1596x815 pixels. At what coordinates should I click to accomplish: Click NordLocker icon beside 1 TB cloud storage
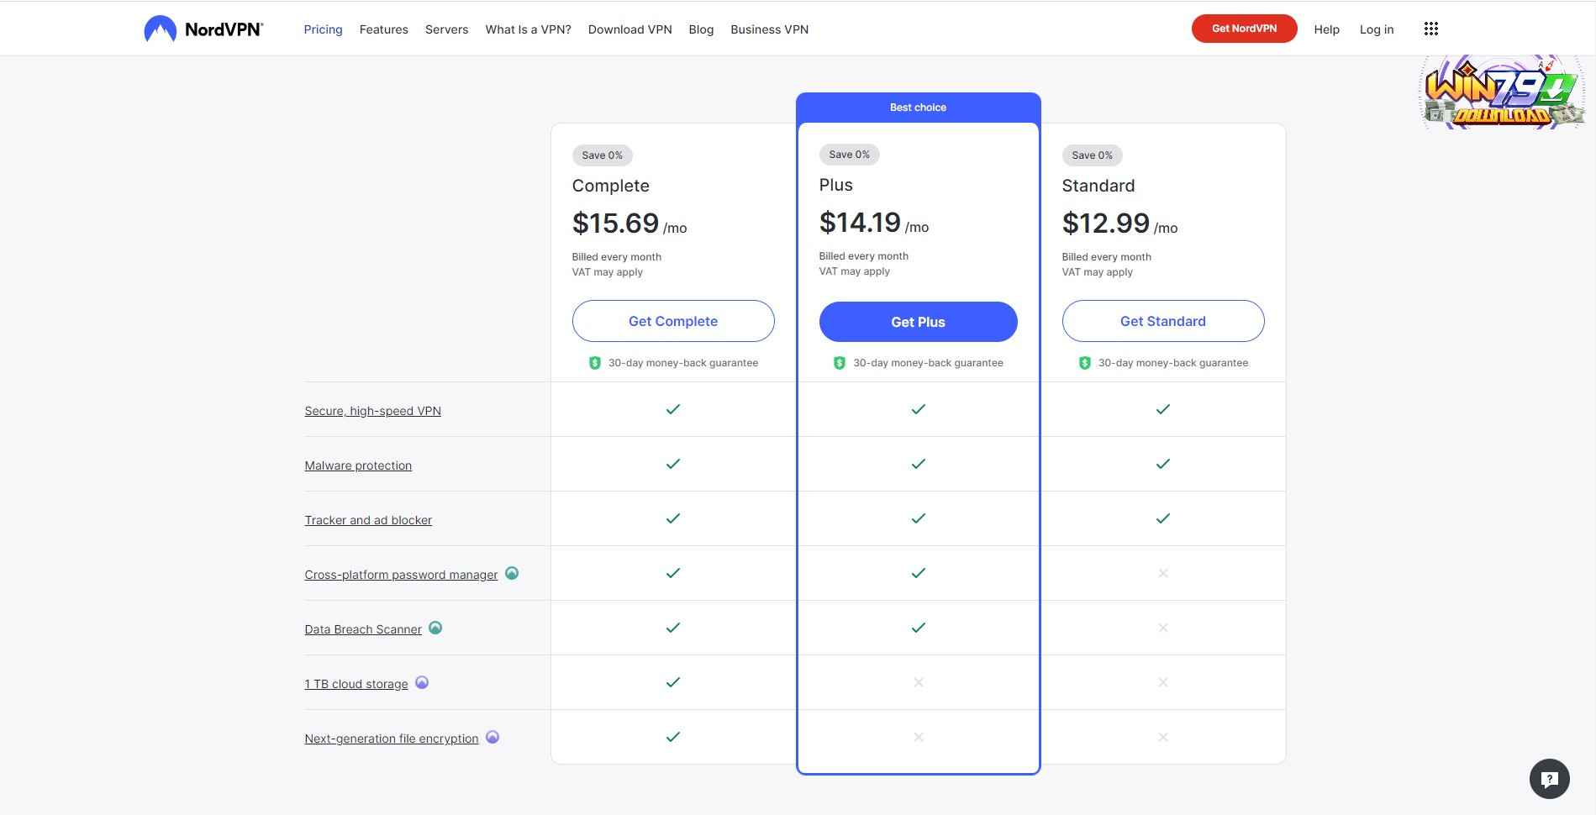[422, 683]
